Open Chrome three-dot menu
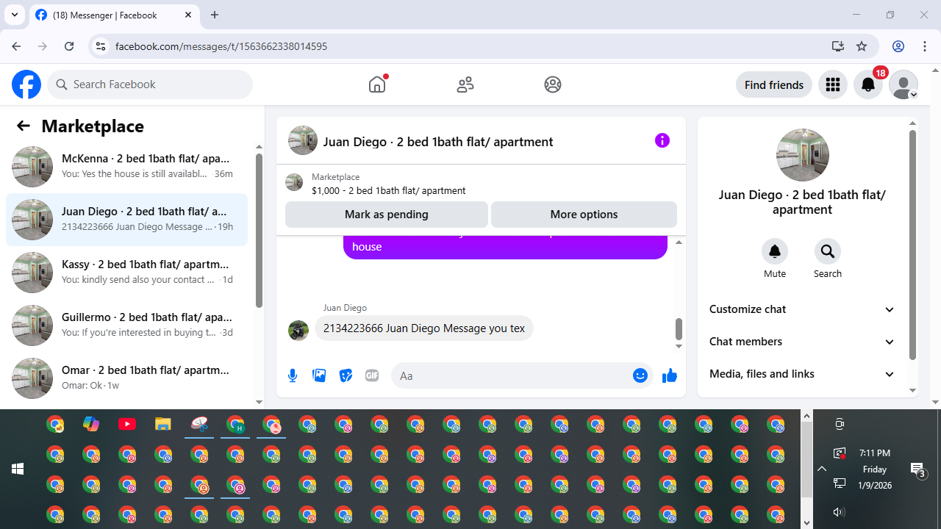The height and width of the screenshot is (529, 941). pyautogui.click(x=925, y=46)
